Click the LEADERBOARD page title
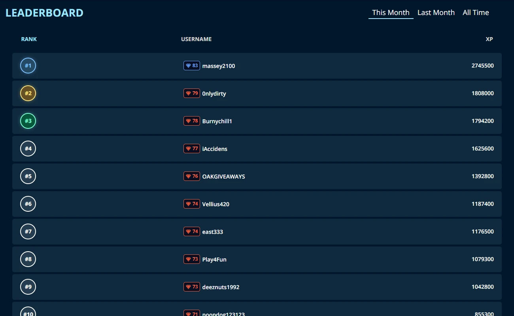Image resolution: width=514 pixels, height=316 pixels. tap(44, 13)
